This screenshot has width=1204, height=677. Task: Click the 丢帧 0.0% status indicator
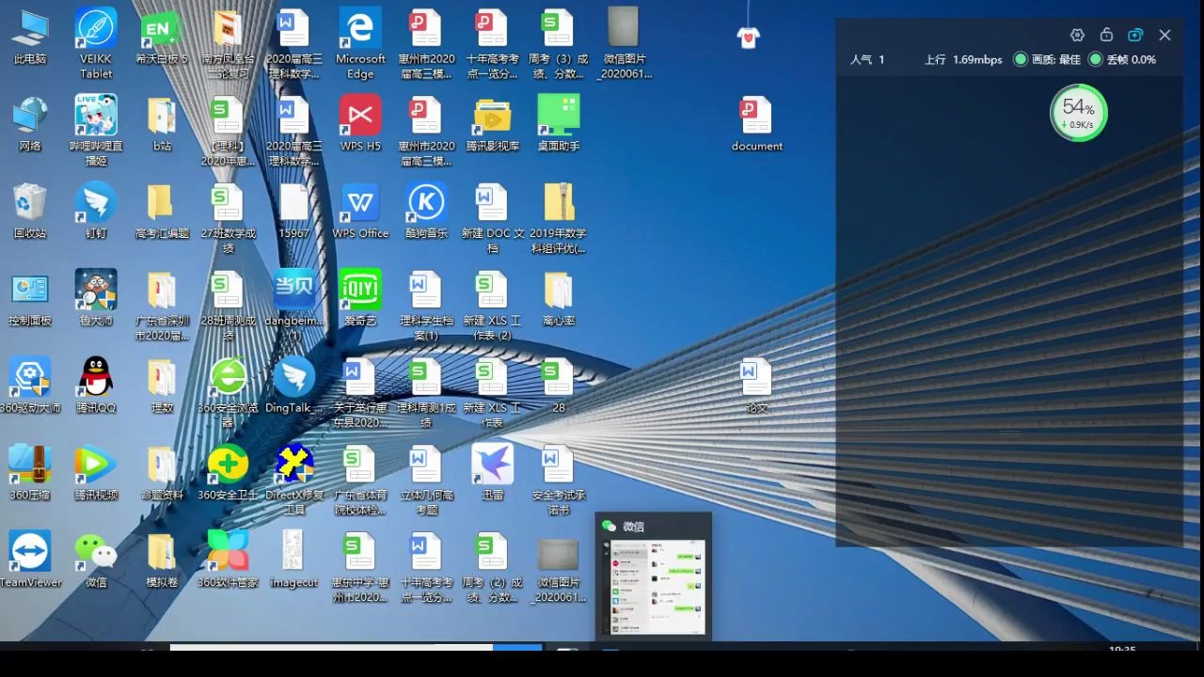click(x=1121, y=59)
